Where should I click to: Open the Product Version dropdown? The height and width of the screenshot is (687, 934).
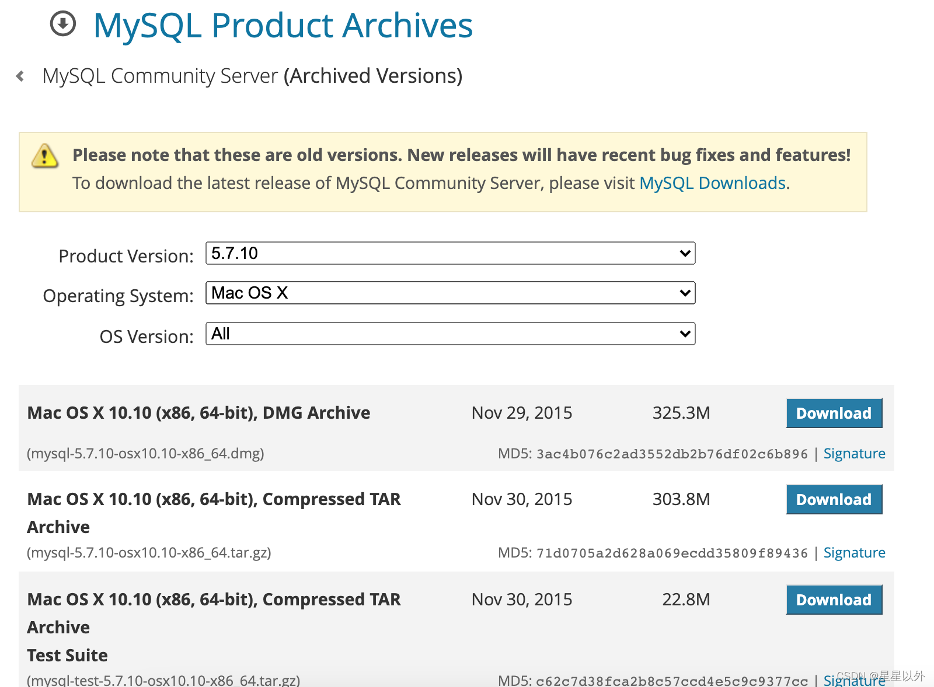[450, 253]
